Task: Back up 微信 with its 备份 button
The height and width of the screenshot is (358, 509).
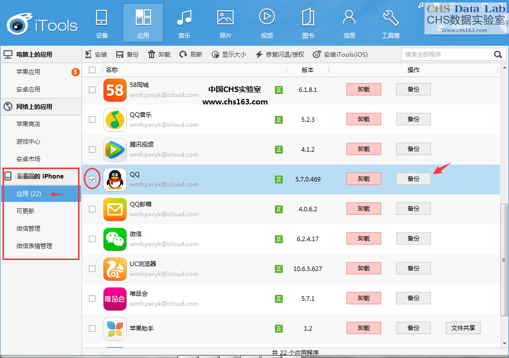Action: [414, 239]
